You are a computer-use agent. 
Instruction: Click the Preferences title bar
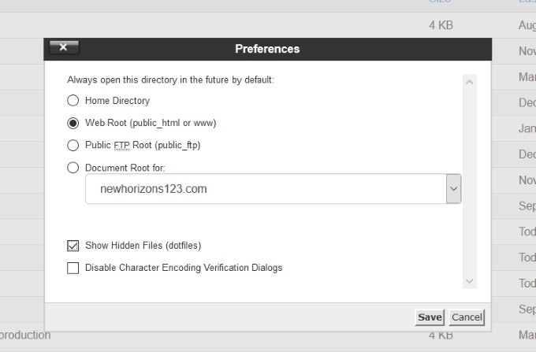(268, 49)
